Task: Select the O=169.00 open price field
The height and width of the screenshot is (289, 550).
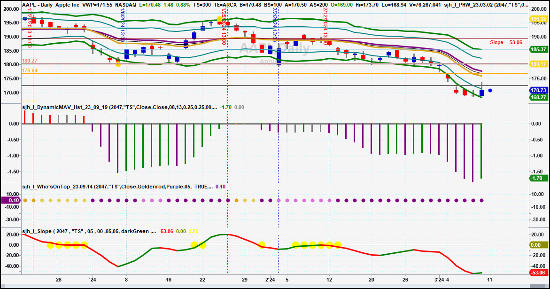Action: pos(341,5)
